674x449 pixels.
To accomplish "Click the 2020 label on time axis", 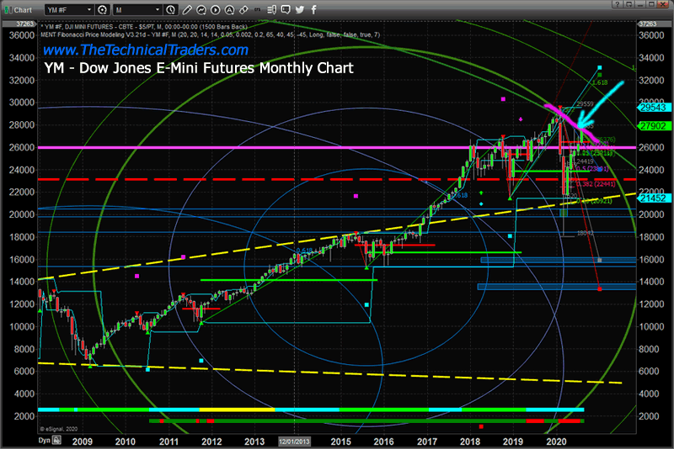I will click(557, 441).
